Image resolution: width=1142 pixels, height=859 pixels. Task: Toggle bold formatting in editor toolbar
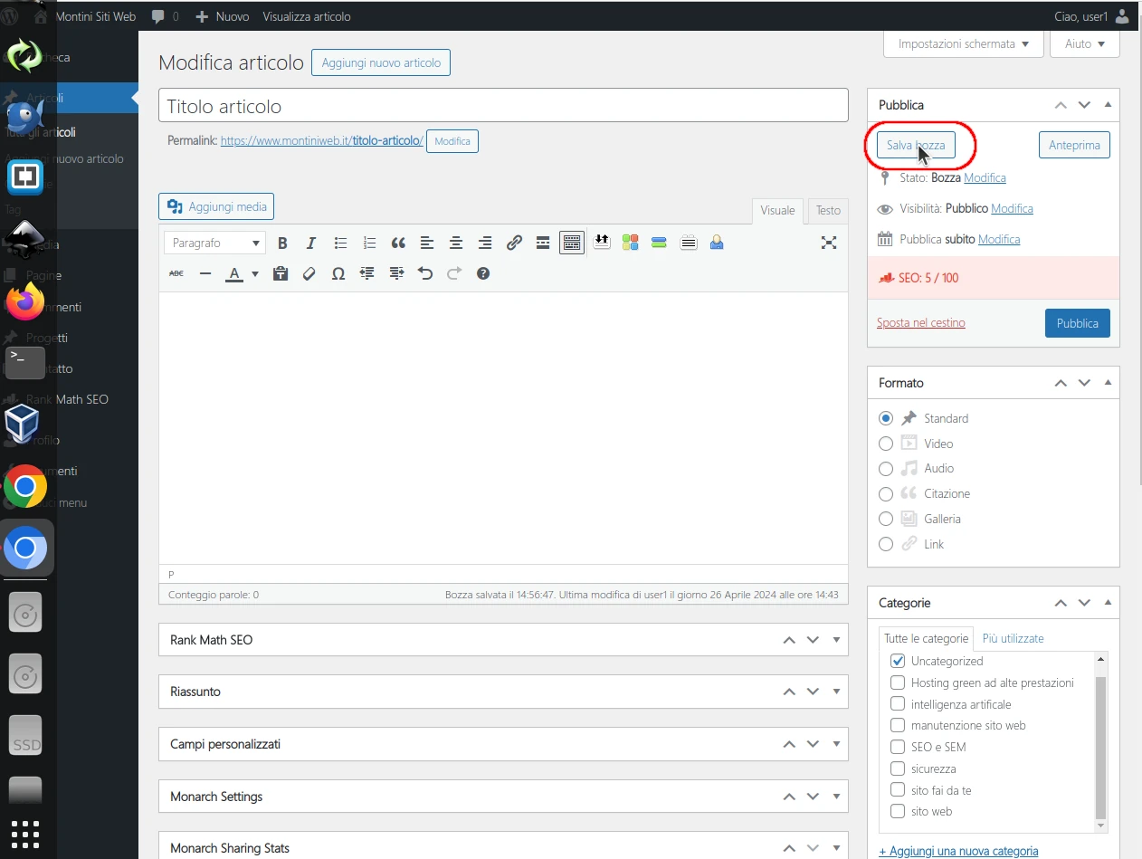(x=282, y=243)
